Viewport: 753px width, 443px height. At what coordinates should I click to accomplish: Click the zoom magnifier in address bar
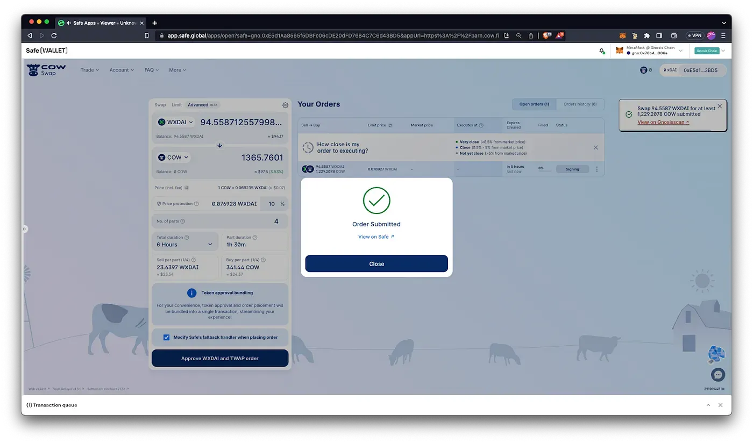pyautogui.click(x=518, y=35)
